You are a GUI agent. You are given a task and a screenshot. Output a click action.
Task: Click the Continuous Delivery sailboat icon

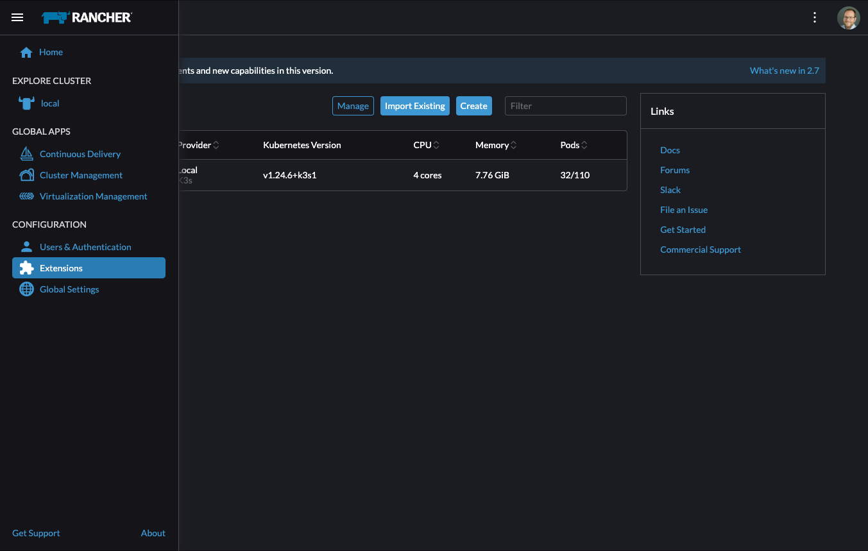click(x=26, y=154)
